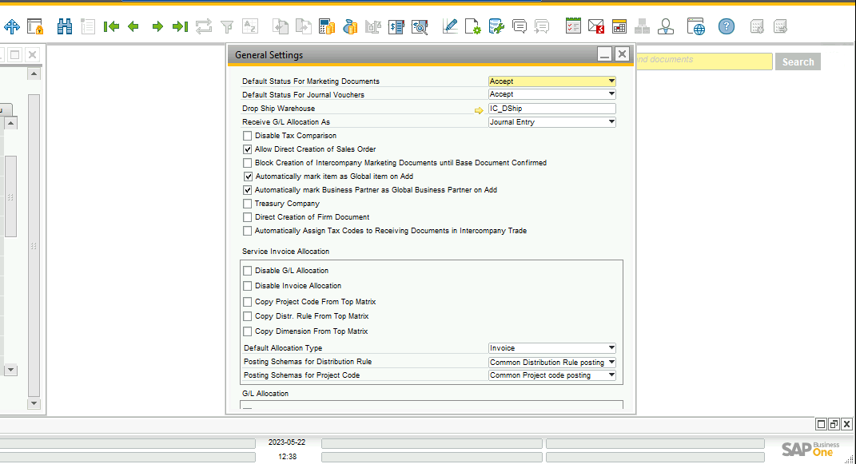Click the envelope with red badge icon
This screenshot has width=856, height=464.
click(596, 26)
